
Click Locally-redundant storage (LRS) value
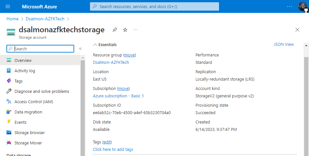[x=225, y=79]
